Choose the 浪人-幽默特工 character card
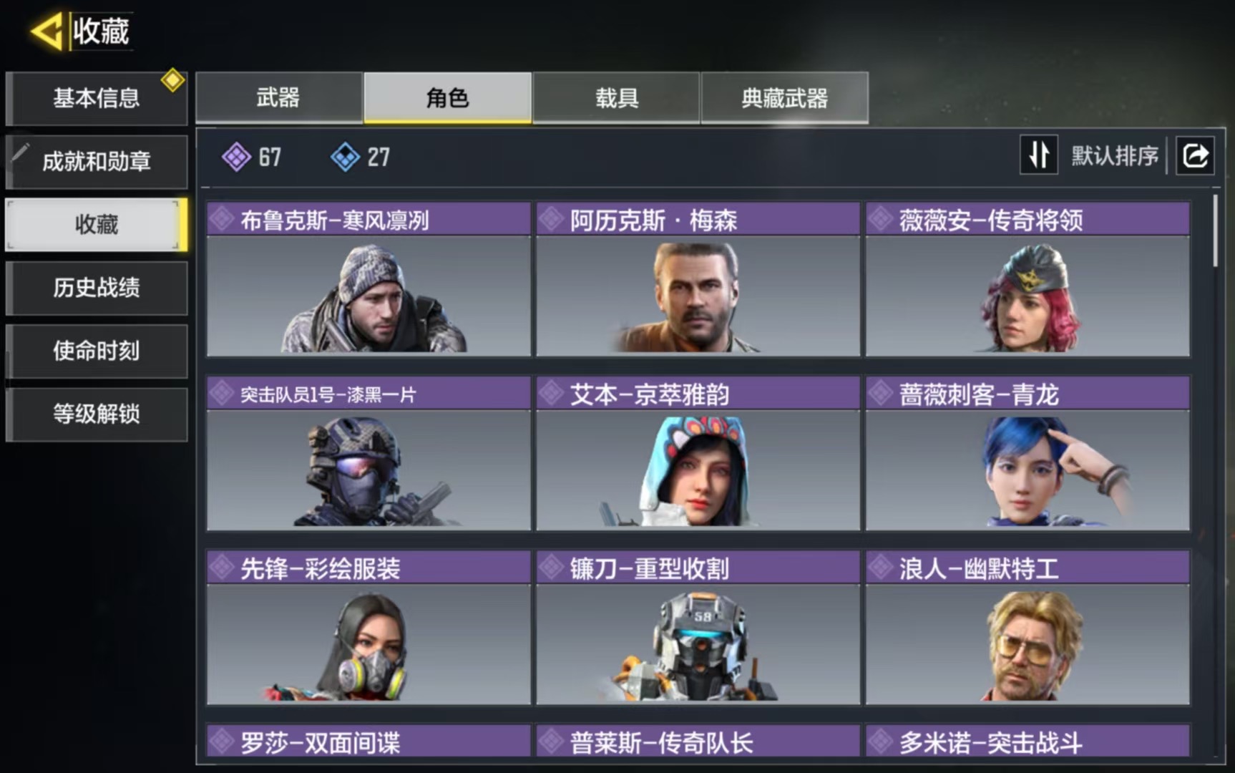Image resolution: width=1235 pixels, height=773 pixels. (1027, 628)
